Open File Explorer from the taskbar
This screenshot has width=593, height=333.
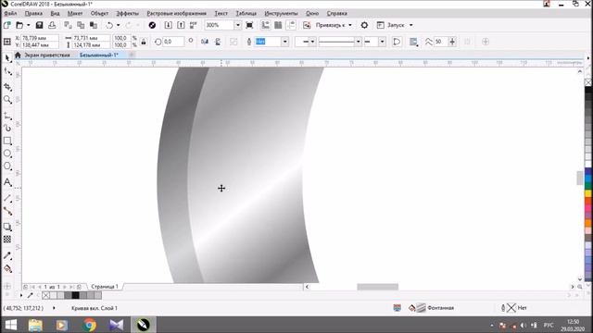(x=35, y=325)
